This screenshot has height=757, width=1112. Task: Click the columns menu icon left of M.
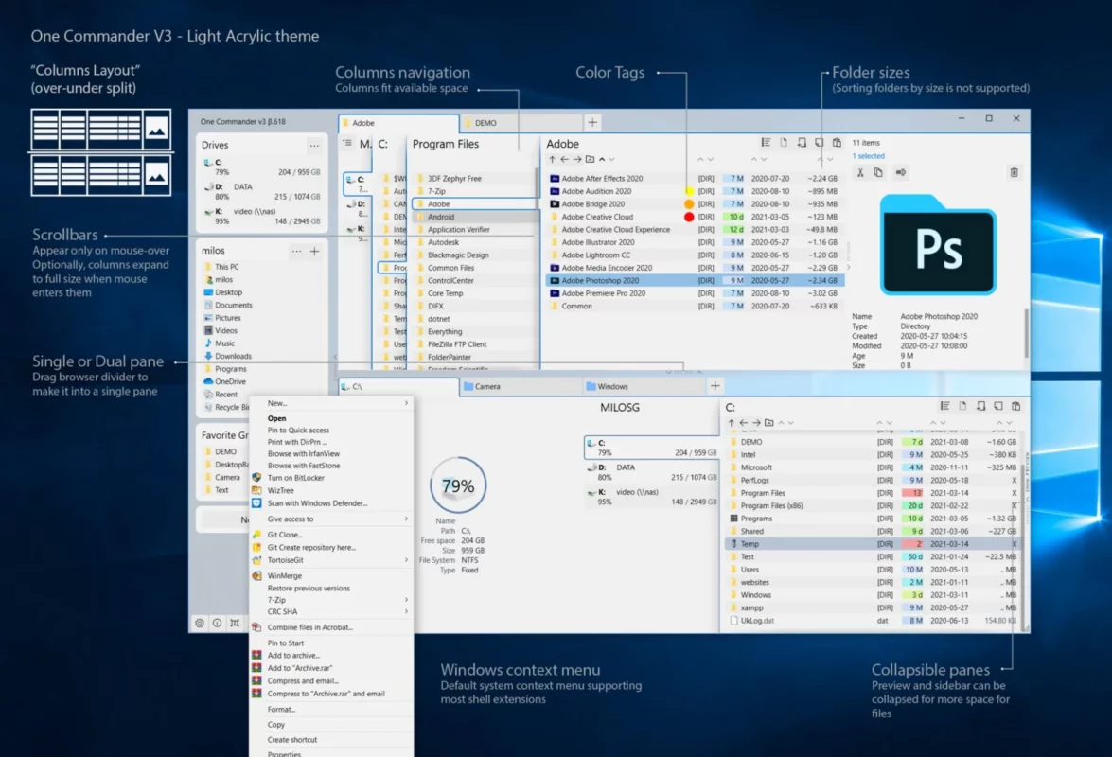[x=347, y=143]
